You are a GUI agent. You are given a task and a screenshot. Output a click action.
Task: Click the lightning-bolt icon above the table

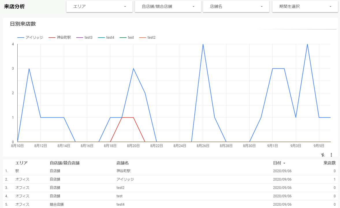coord(323,155)
